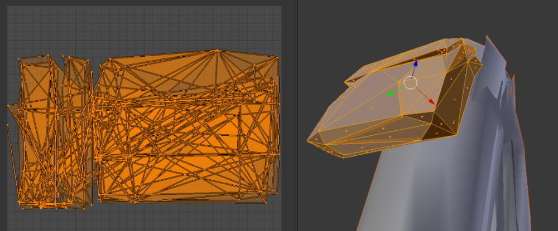The width and height of the screenshot is (558, 231).
Task: Select the leftmost tip vertex of the orange mesh
Action: click(307, 141)
